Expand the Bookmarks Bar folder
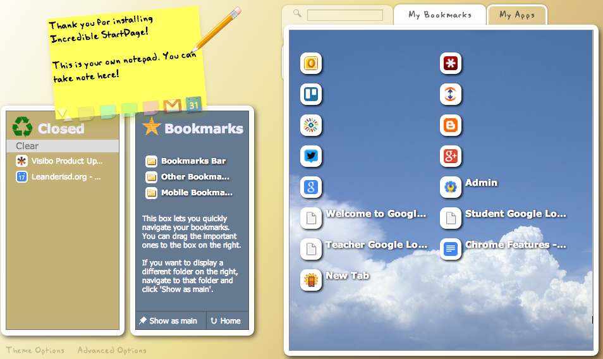Image resolution: width=603 pixels, height=359 pixels. (186, 161)
